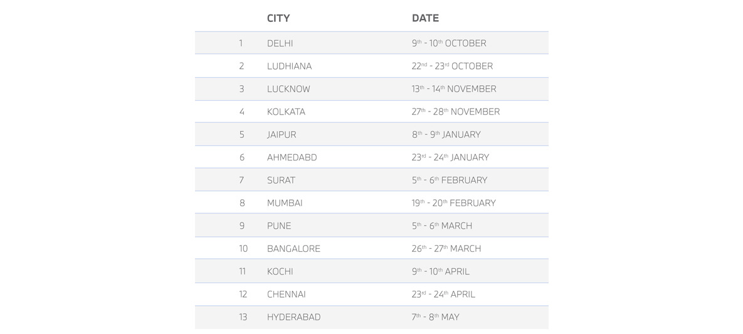This screenshot has height=334, width=743.
Task: Select the 26th - 27th MARCH date
Action: [446, 249]
